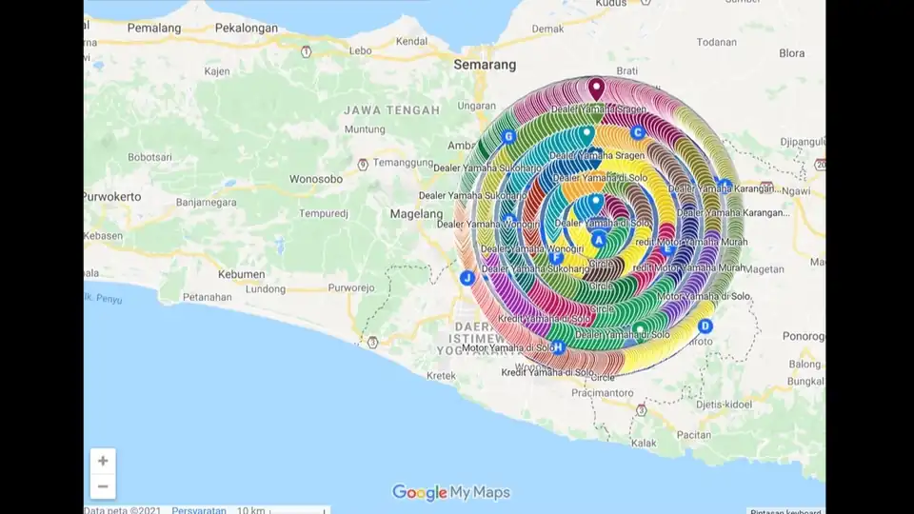914x514 pixels.
Task: Click marker A on the map
Action: [599, 240]
